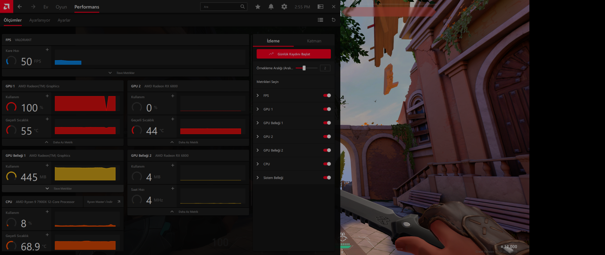Select the Performans tab

(87, 7)
